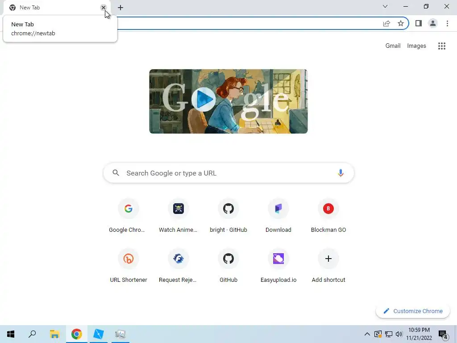
Task: Open the monitor app icon in taskbar
Action: tap(120, 334)
